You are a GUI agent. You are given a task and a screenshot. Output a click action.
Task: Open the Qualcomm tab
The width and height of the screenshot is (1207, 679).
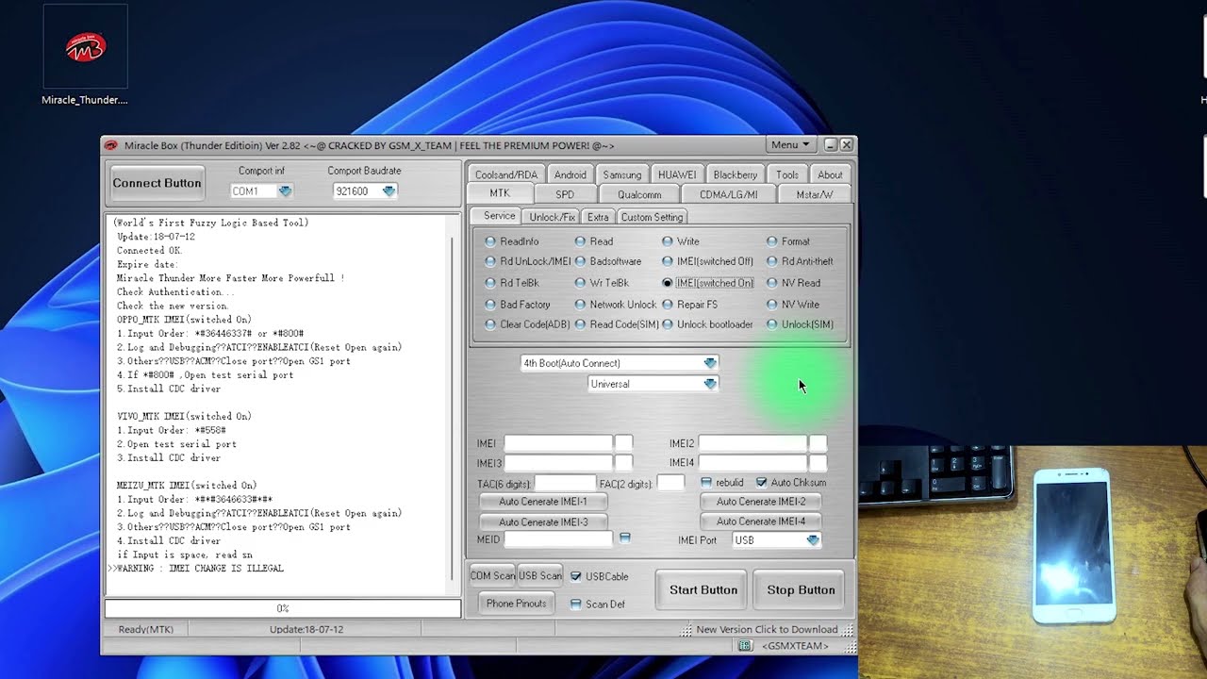point(639,194)
